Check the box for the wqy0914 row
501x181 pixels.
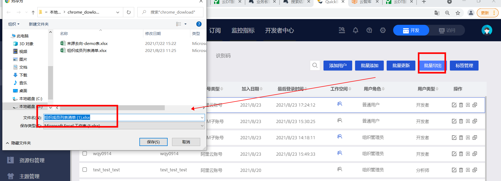pos(85,153)
